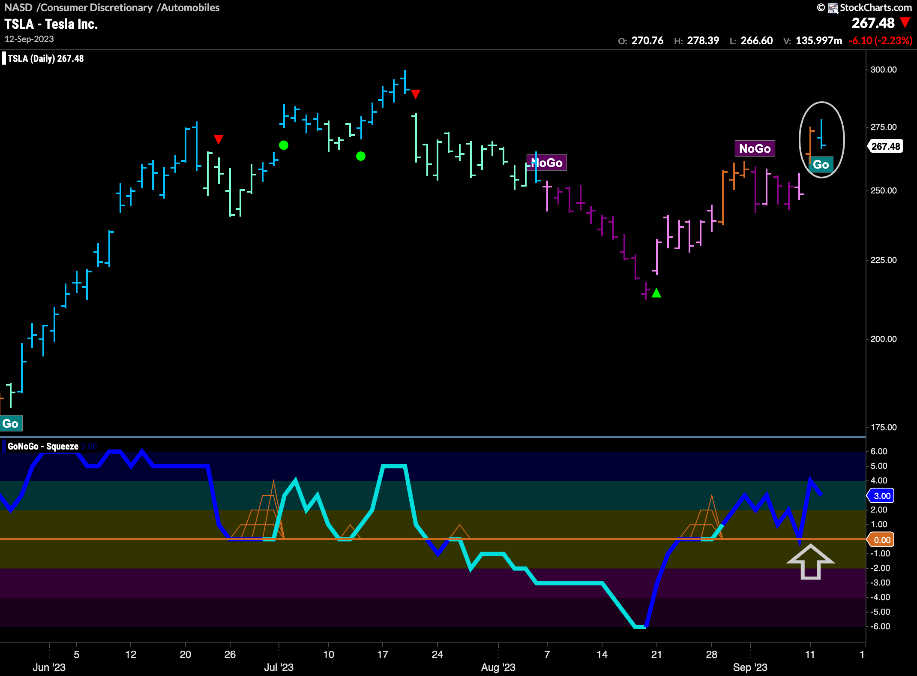Click the green circle marker in mid July
917x676 pixels.
[361, 156]
